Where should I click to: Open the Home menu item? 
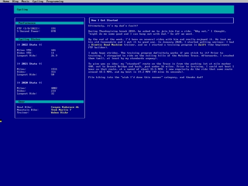click(x=6, y=1)
